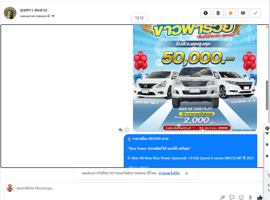Click the contact name นุชศรา สมสวย
Image resolution: width=270 pixels, height=200 pixels.
(x=33, y=10)
